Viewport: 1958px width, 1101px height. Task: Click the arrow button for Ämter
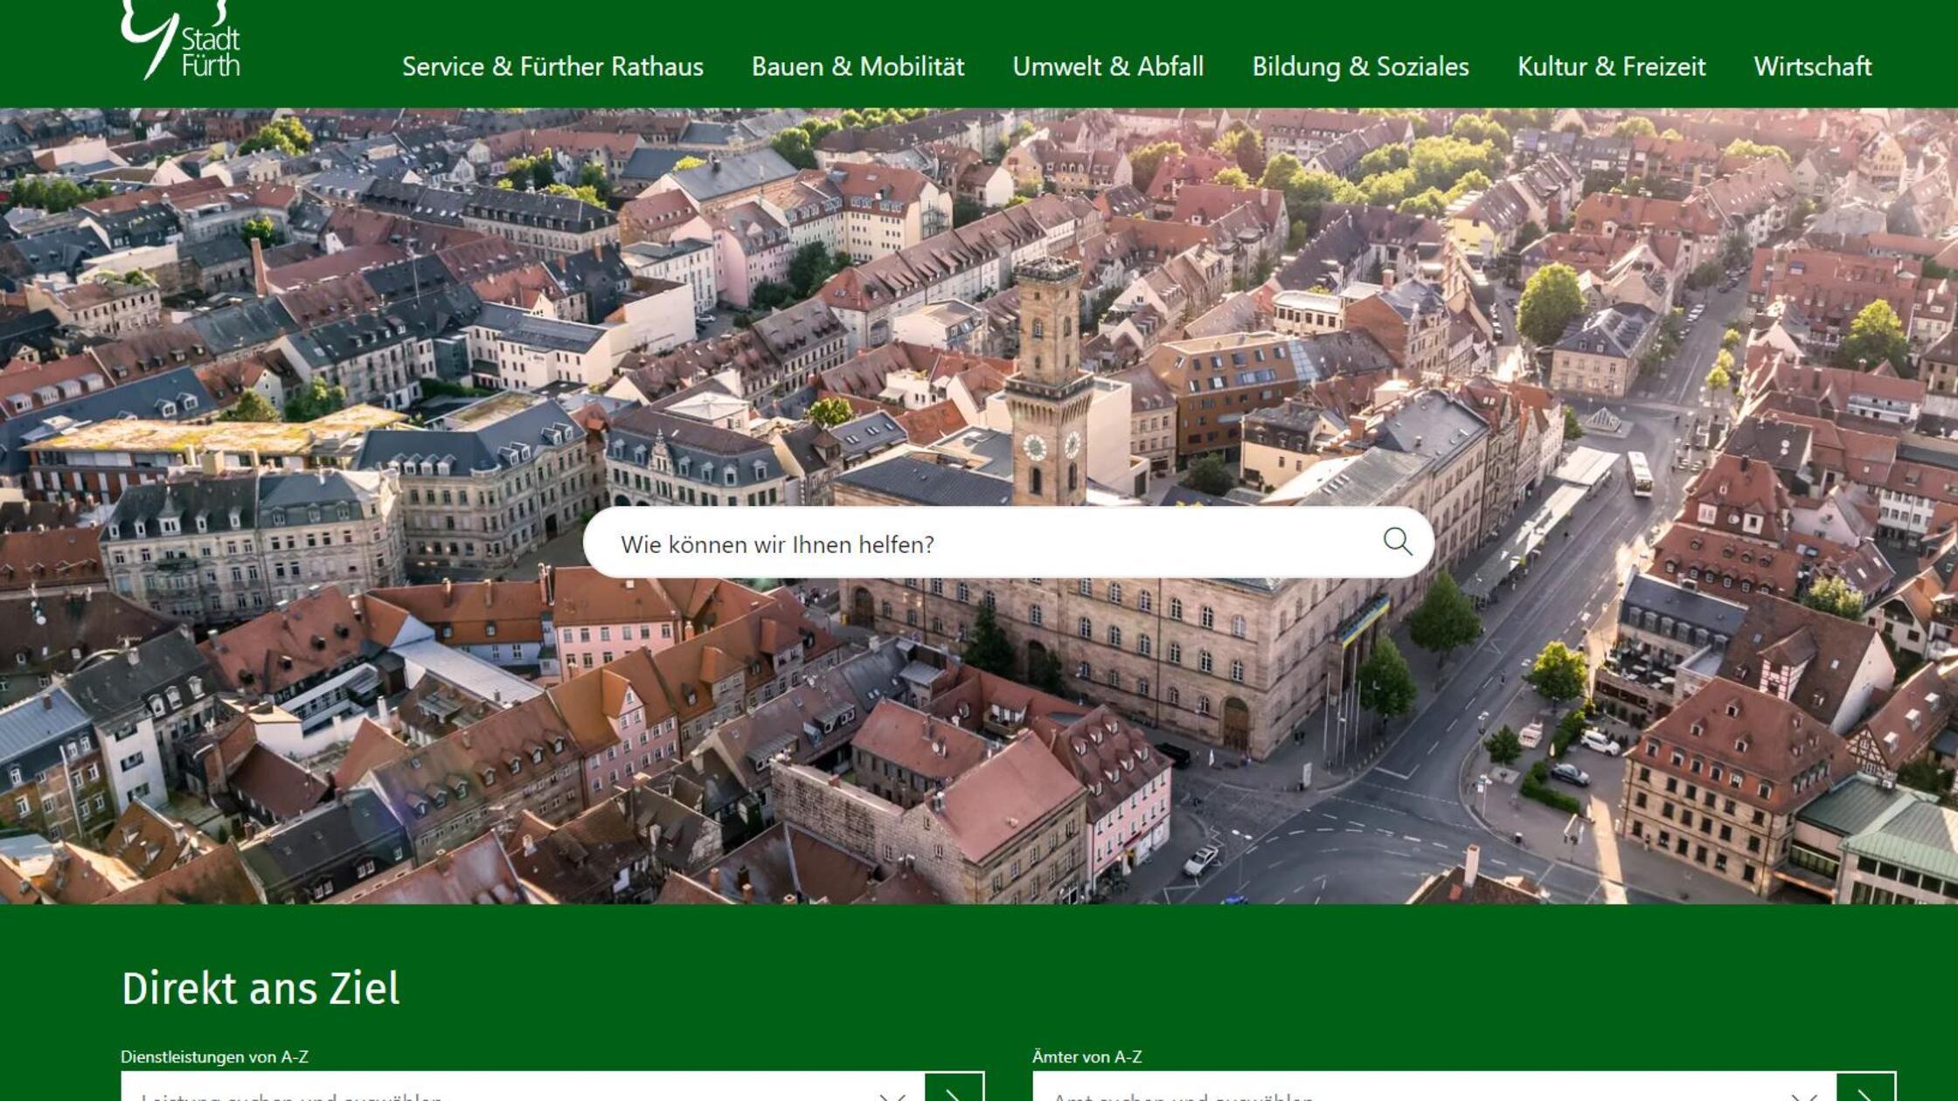(x=1865, y=1091)
